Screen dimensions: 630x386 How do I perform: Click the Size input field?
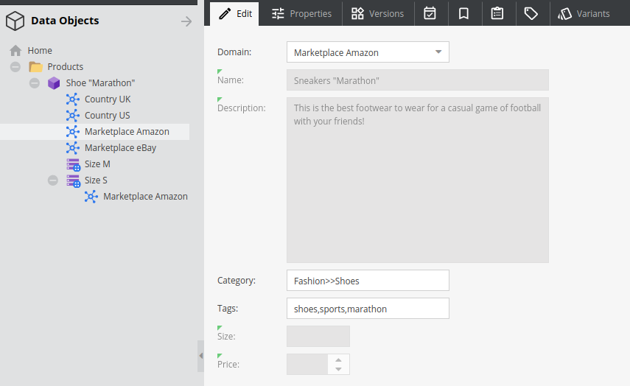point(318,336)
